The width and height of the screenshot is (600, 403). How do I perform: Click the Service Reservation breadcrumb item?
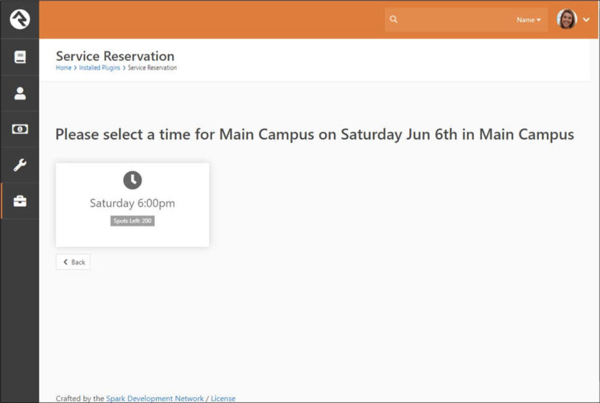pos(152,68)
